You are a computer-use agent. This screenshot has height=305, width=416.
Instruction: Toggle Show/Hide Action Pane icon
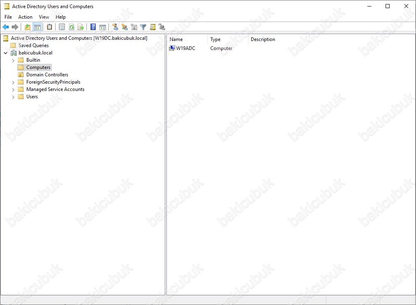click(x=103, y=27)
